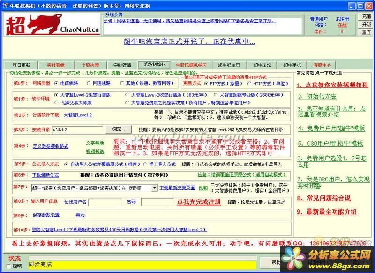Click the 密码 input field
Image resolution: width=375 pixels, height=273 pixels.
157,202
